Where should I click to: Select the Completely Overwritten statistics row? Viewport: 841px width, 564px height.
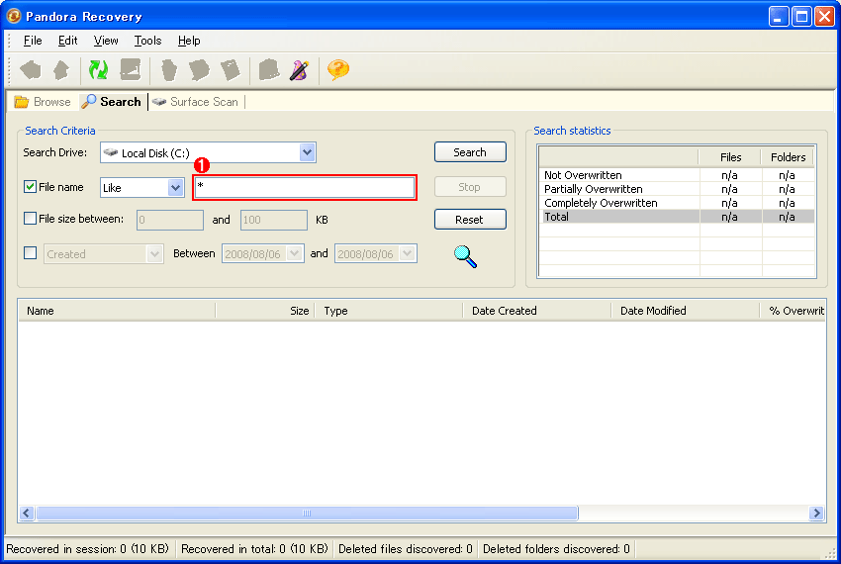pyautogui.click(x=678, y=203)
